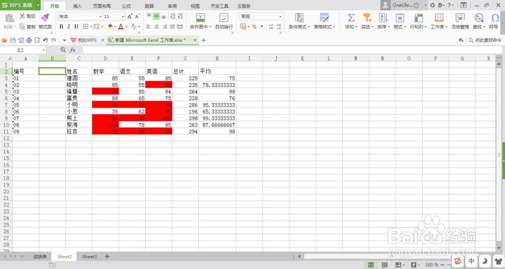Click Freeze Panes (冻结窗格)

pyautogui.click(x=460, y=21)
